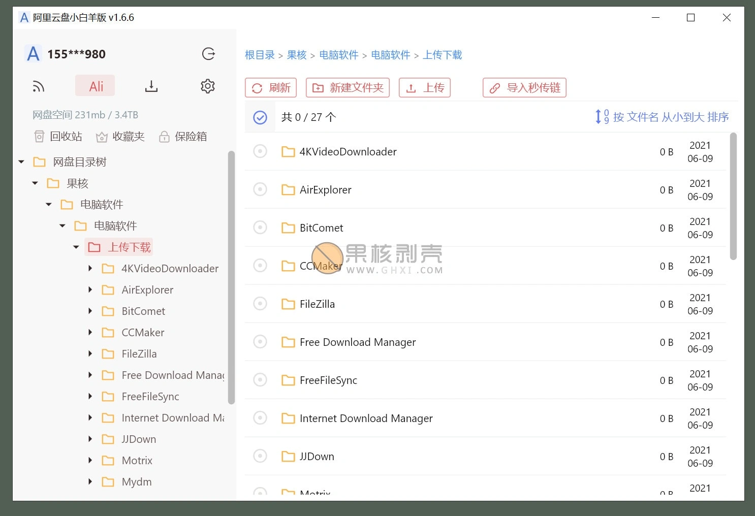Click the 刷新 refresh button
Viewport: 755px width, 516px height.
[x=271, y=87]
